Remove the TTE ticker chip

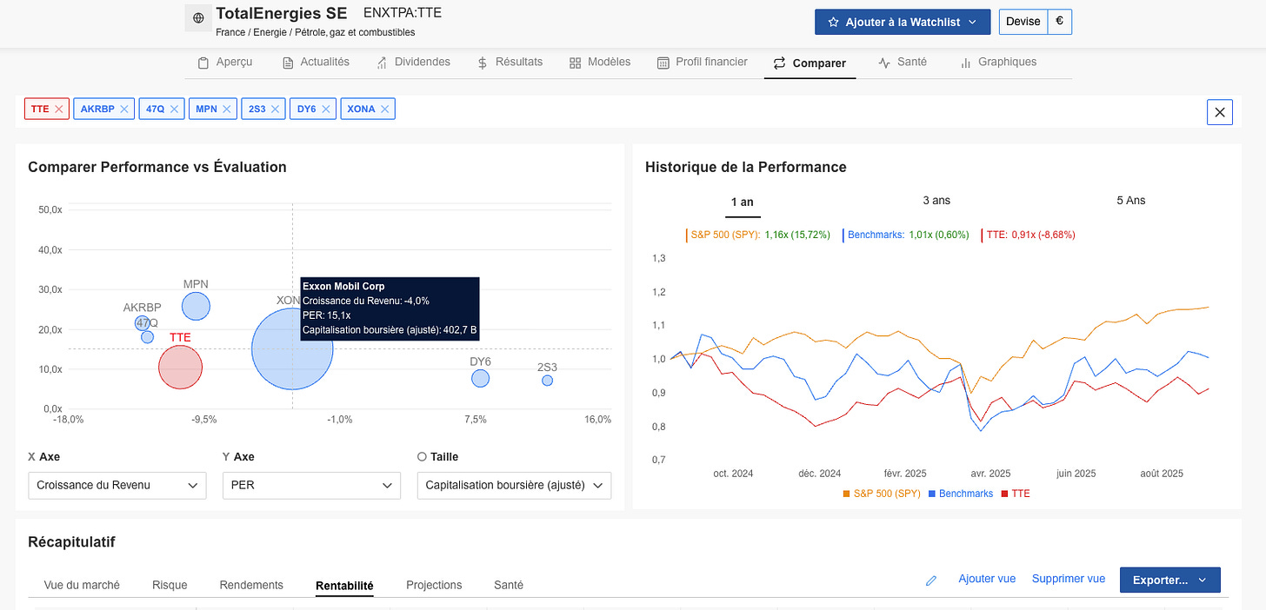pyautogui.click(x=59, y=109)
